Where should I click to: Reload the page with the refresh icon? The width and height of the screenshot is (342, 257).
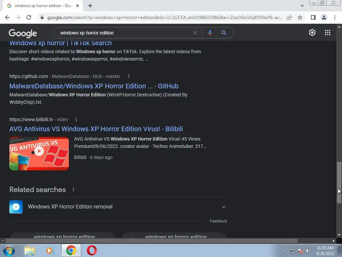29,17
